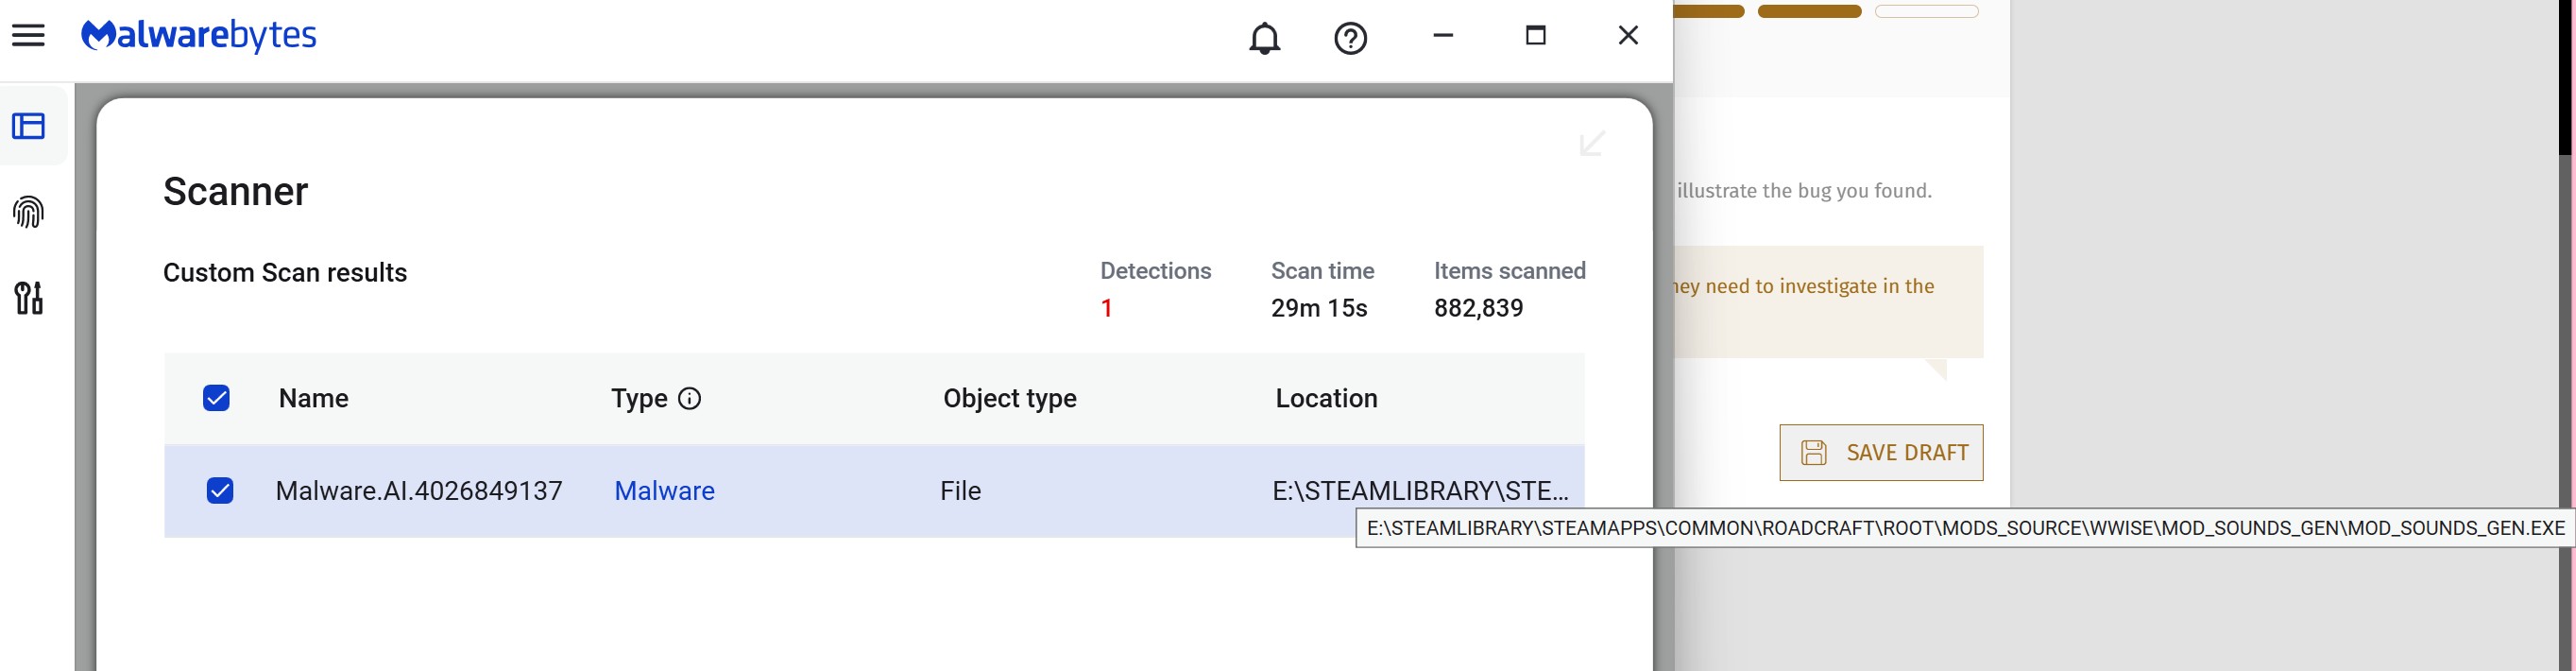Click the Type column header
The width and height of the screenshot is (2576, 671).
(639, 398)
